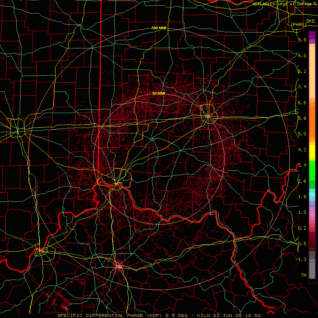Screen dimensions: 318x318
Task: Click the 9.8 scale value
Action: pyautogui.click(x=302, y=40)
